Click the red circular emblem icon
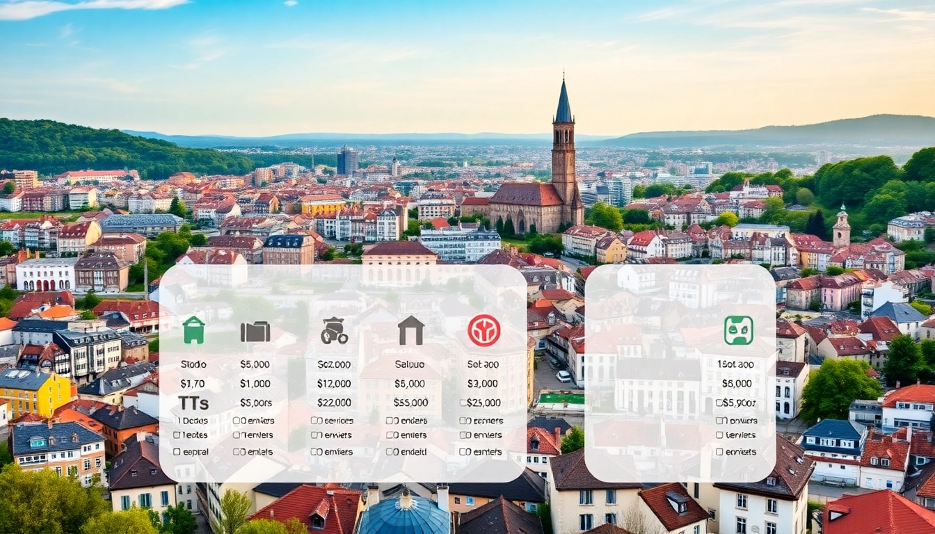The height and width of the screenshot is (534, 935). (484, 330)
